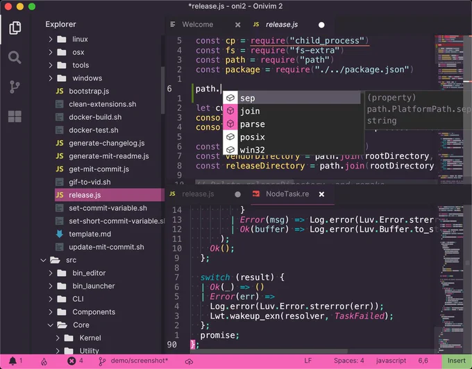Screen dimensions: 472x369
Task: Click the bottom editor horizontal scrollbar
Action: pos(269,351)
